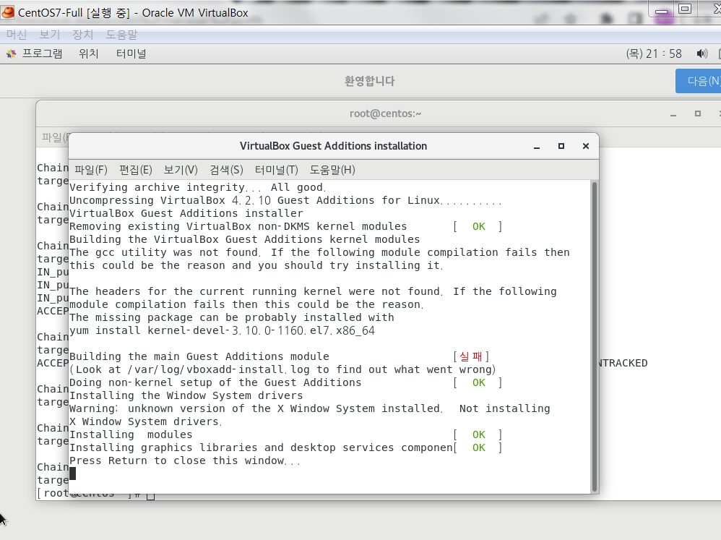
Task: Open the 위치 places menu
Action: coord(89,53)
